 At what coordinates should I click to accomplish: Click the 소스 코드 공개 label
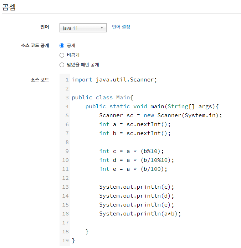[x=35, y=46]
